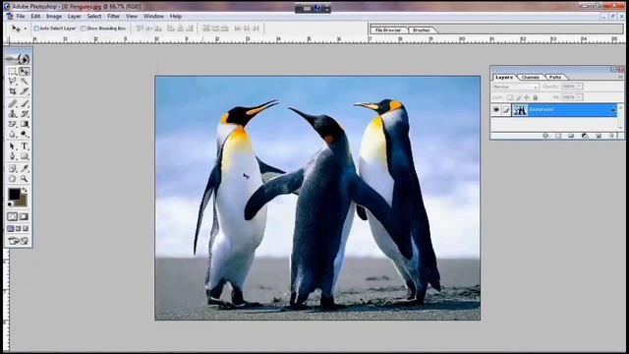Switch to Quick Mask mode
Viewport: 629px width, 354px height.
pos(24,216)
